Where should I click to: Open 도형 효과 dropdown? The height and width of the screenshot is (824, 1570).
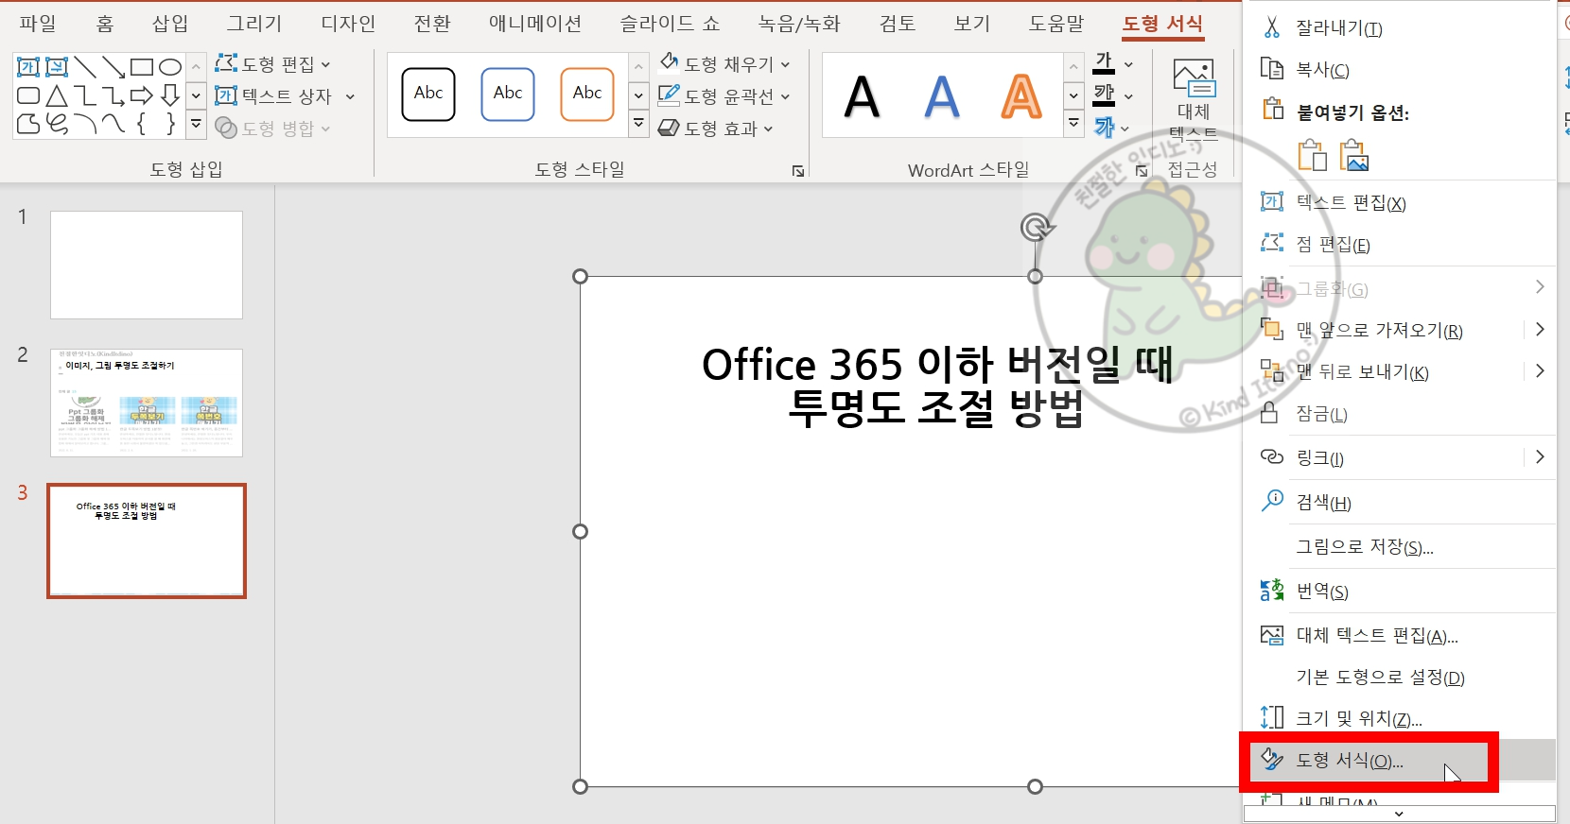716,128
